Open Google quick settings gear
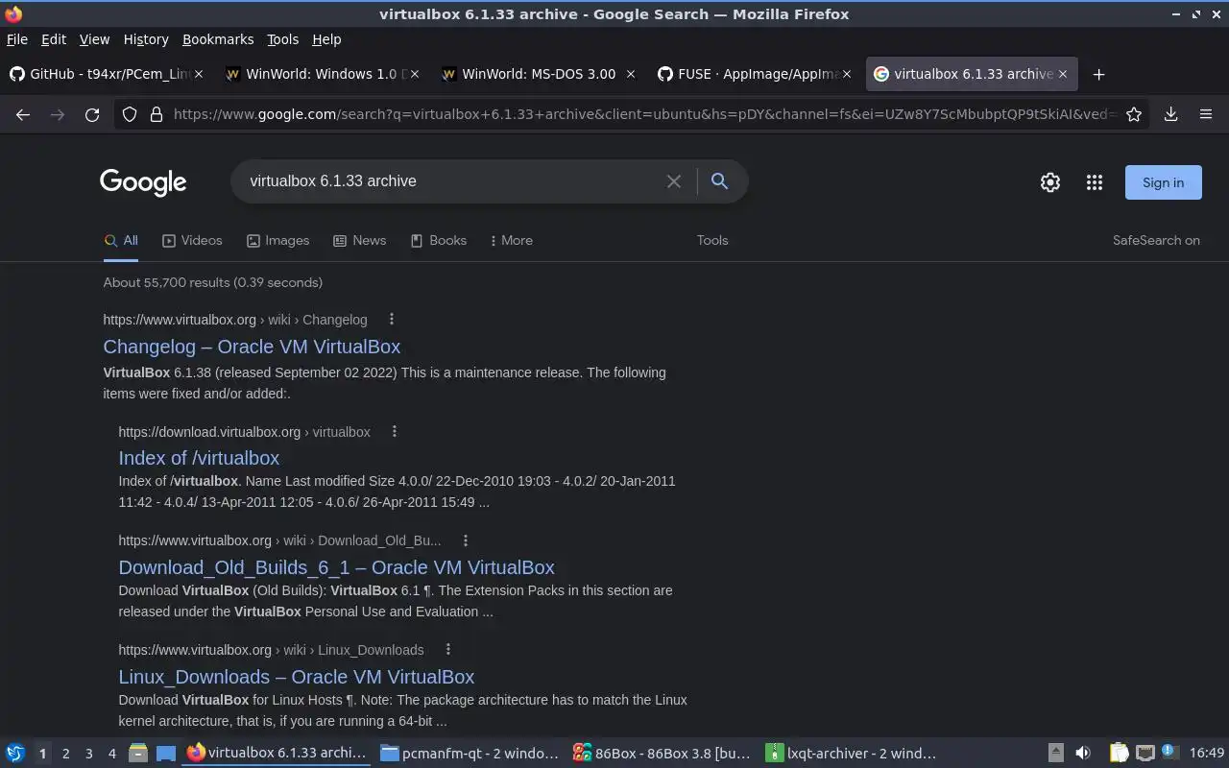Viewport: 1229px width, 768px height. (1050, 182)
